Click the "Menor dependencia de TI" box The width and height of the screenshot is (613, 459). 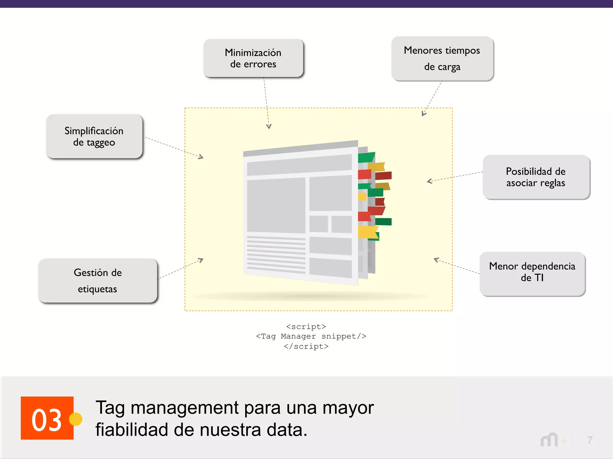pyautogui.click(x=532, y=274)
